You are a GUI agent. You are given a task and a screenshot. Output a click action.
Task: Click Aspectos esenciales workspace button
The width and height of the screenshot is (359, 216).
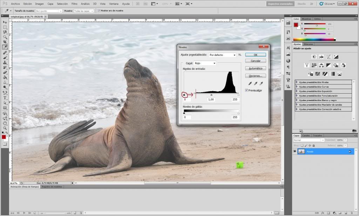tap(280, 4)
